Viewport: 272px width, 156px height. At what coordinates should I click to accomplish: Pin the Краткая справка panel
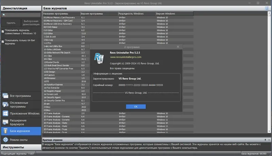coord(265,140)
